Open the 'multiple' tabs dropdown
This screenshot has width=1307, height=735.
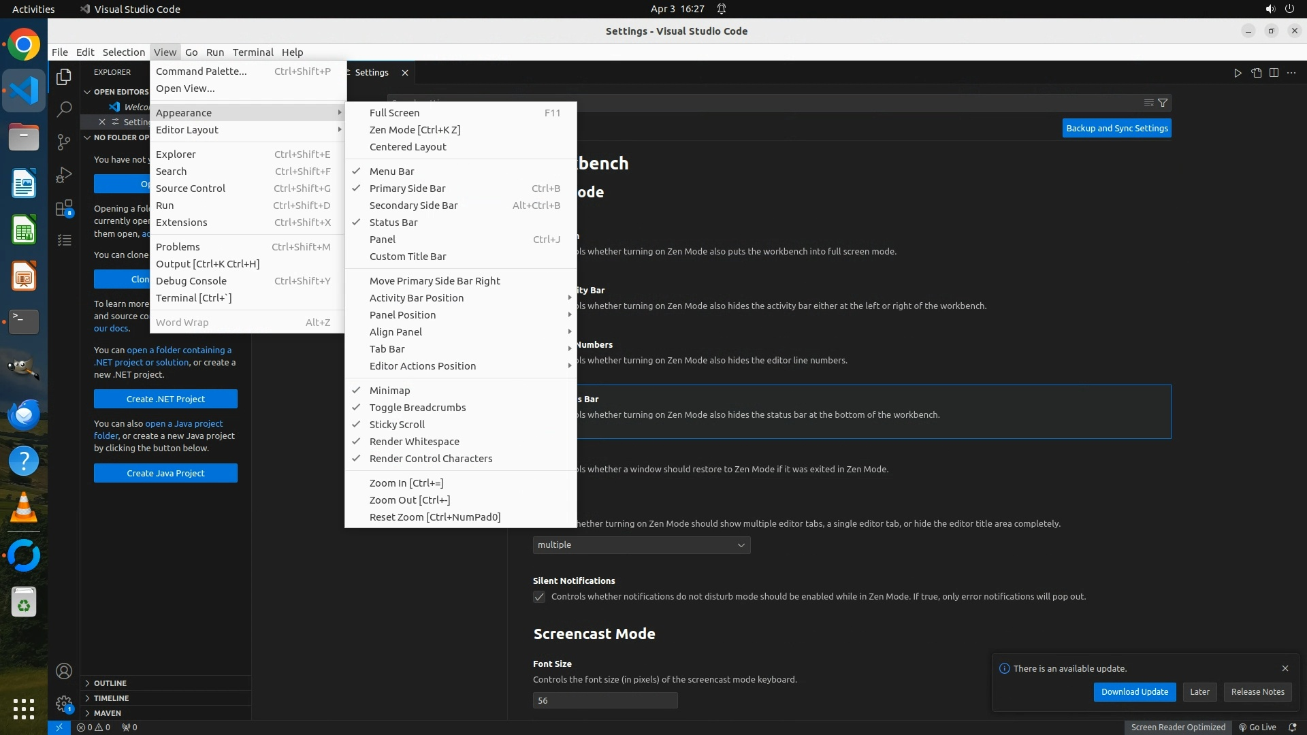point(641,545)
